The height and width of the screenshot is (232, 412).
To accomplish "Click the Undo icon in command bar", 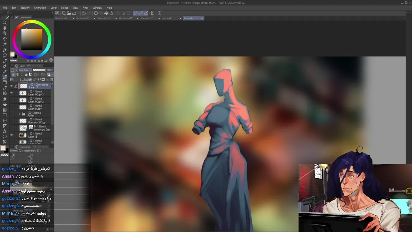I will [84, 13].
